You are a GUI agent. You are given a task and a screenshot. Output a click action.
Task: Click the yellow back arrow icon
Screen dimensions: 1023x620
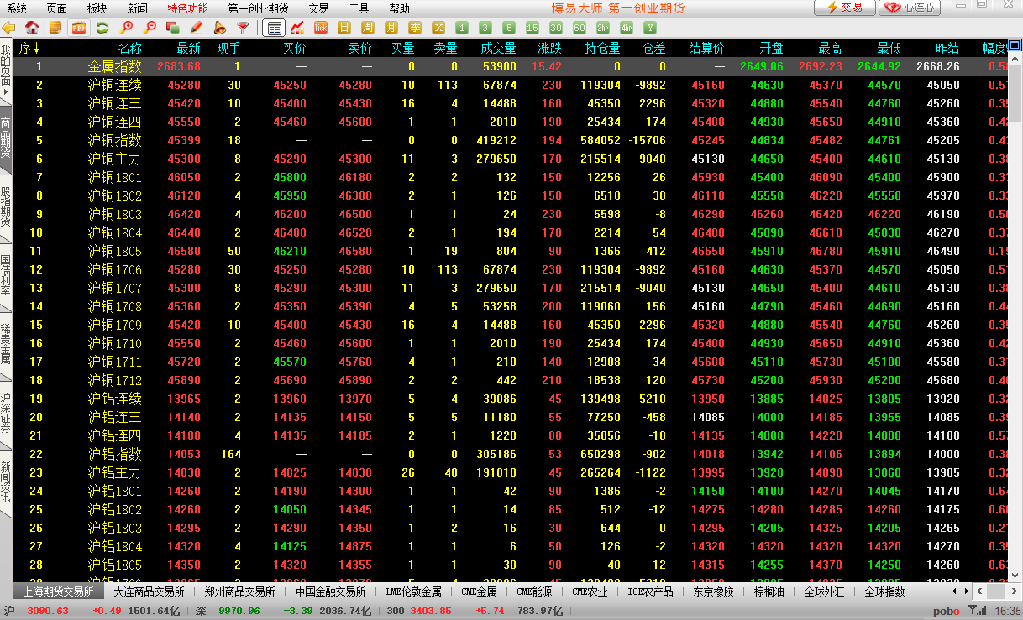click(x=8, y=28)
